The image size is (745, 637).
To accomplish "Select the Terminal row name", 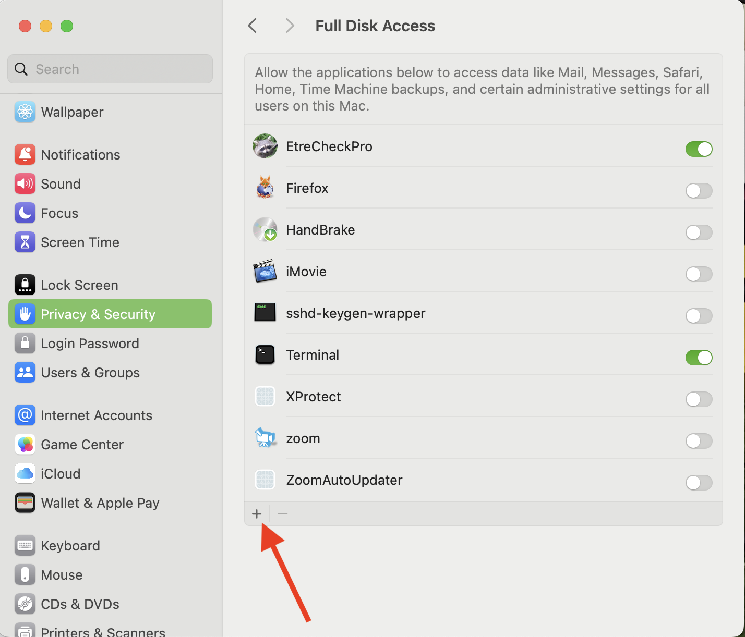I will click(x=313, y=355).
